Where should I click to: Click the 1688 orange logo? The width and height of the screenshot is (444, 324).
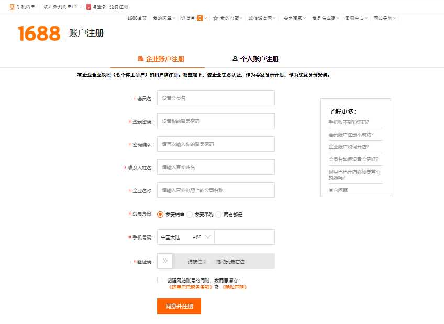39,34
